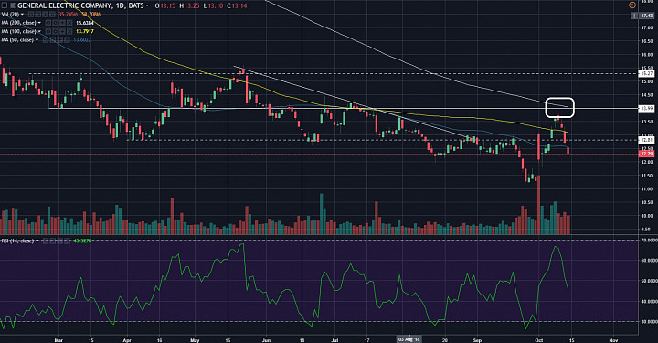Hide the MA (100, close) indicator eye icon
Screen dimensions: 658x343
pos(48,31)
